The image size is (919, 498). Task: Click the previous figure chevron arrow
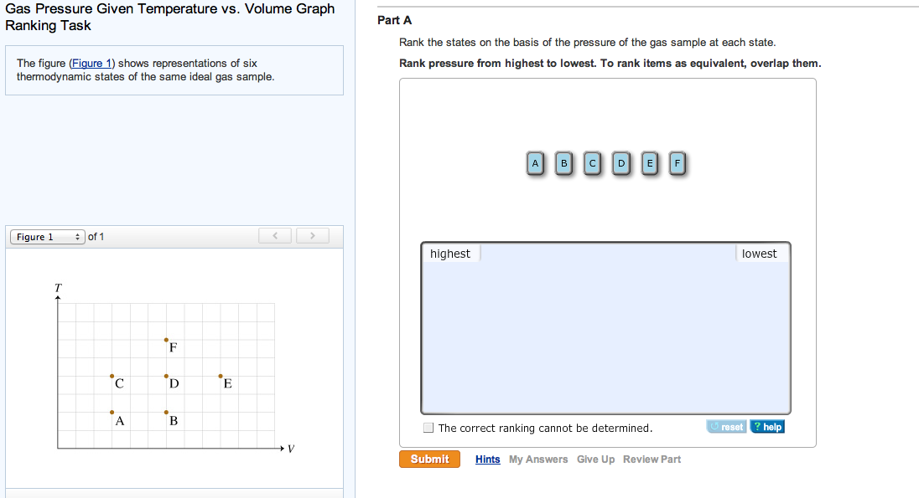coord(275,235)
